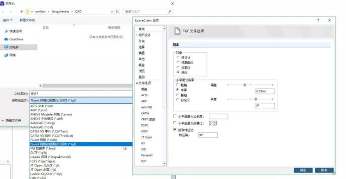Click the 确定 button
The height and width of the screenshot is (179, 346).
(303, 170)
